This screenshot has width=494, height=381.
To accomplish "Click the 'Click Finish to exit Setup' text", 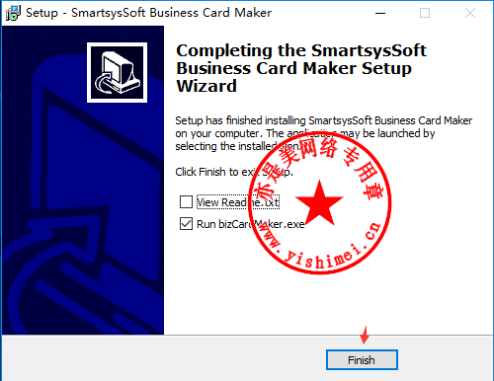I will click(x=234, y=172).
